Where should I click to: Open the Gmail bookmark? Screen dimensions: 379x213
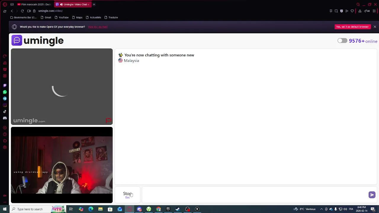click(46, 17)
